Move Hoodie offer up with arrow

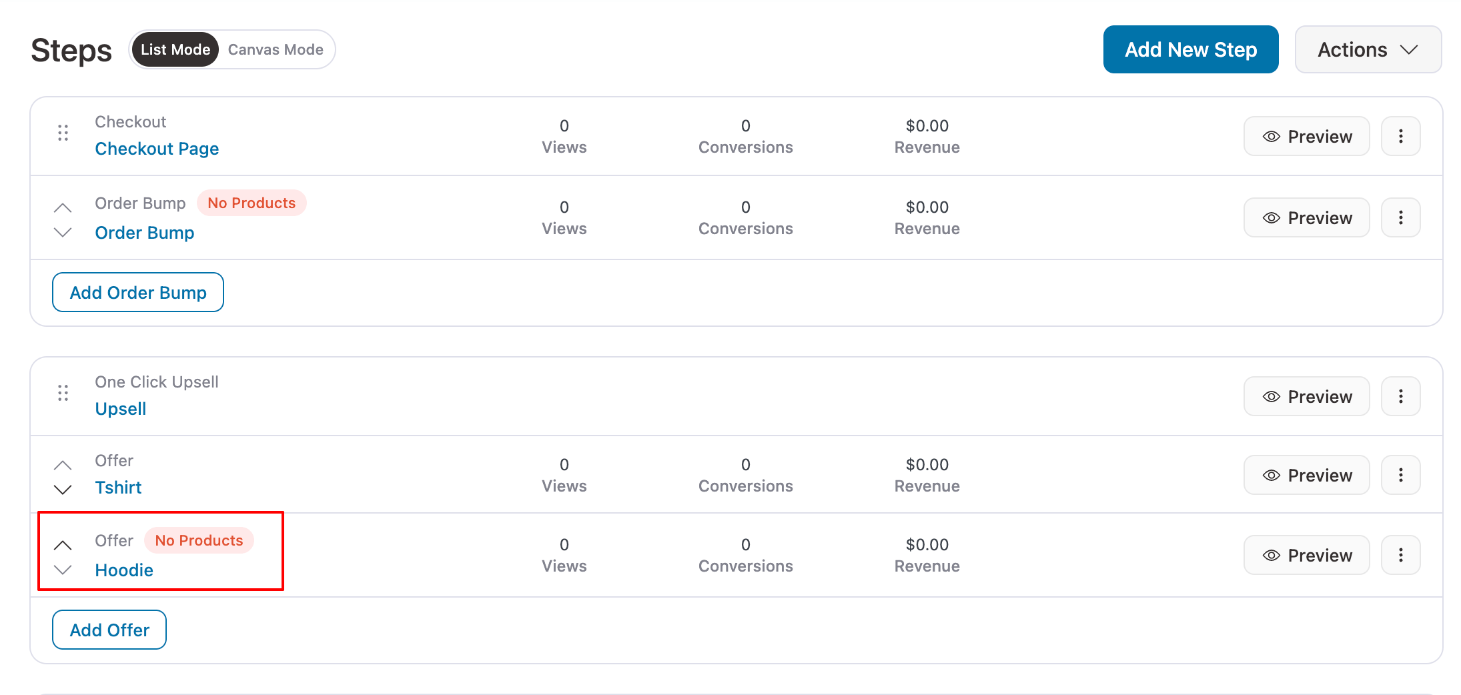point(63,545)
